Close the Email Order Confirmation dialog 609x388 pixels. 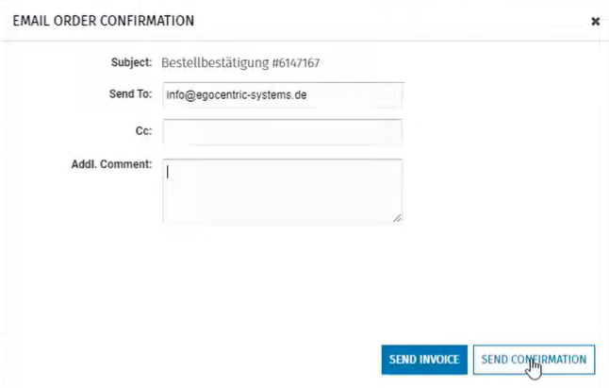[x=595, y=20]
